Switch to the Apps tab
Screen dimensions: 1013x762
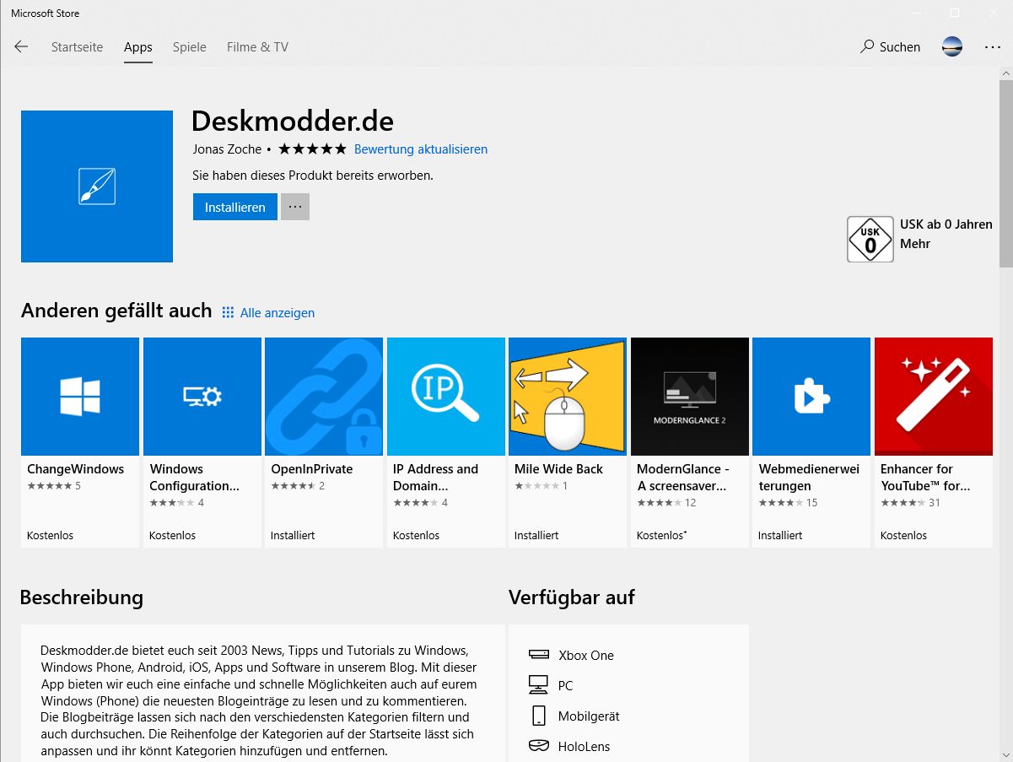pos(137,47)
